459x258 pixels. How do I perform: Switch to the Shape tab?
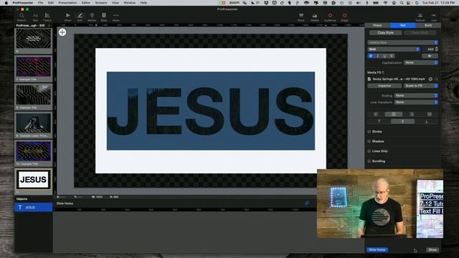point(377,26)
